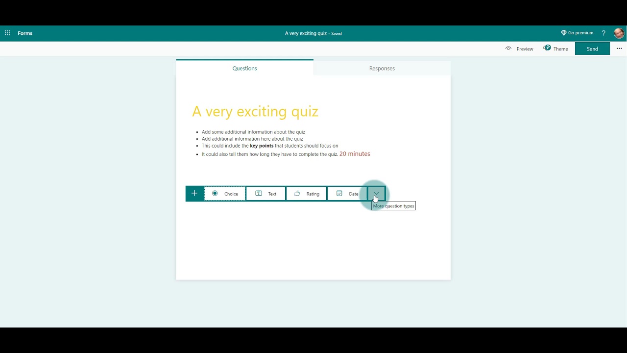Add a Text question
The image size is (627, 353).
pos(265,194)
